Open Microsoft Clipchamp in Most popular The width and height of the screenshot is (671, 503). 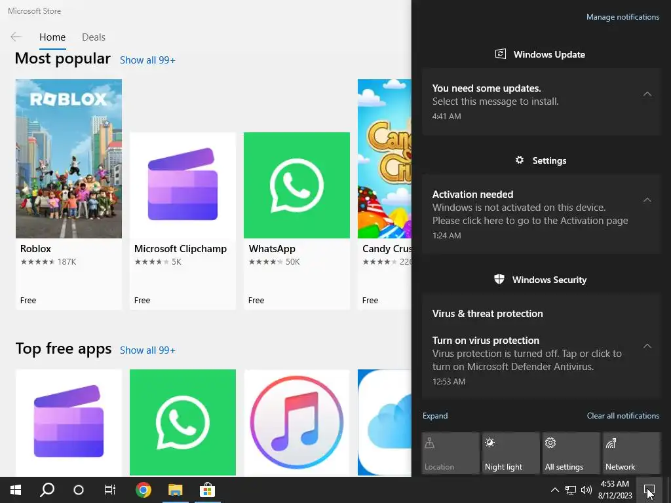[x=183, y=221]
